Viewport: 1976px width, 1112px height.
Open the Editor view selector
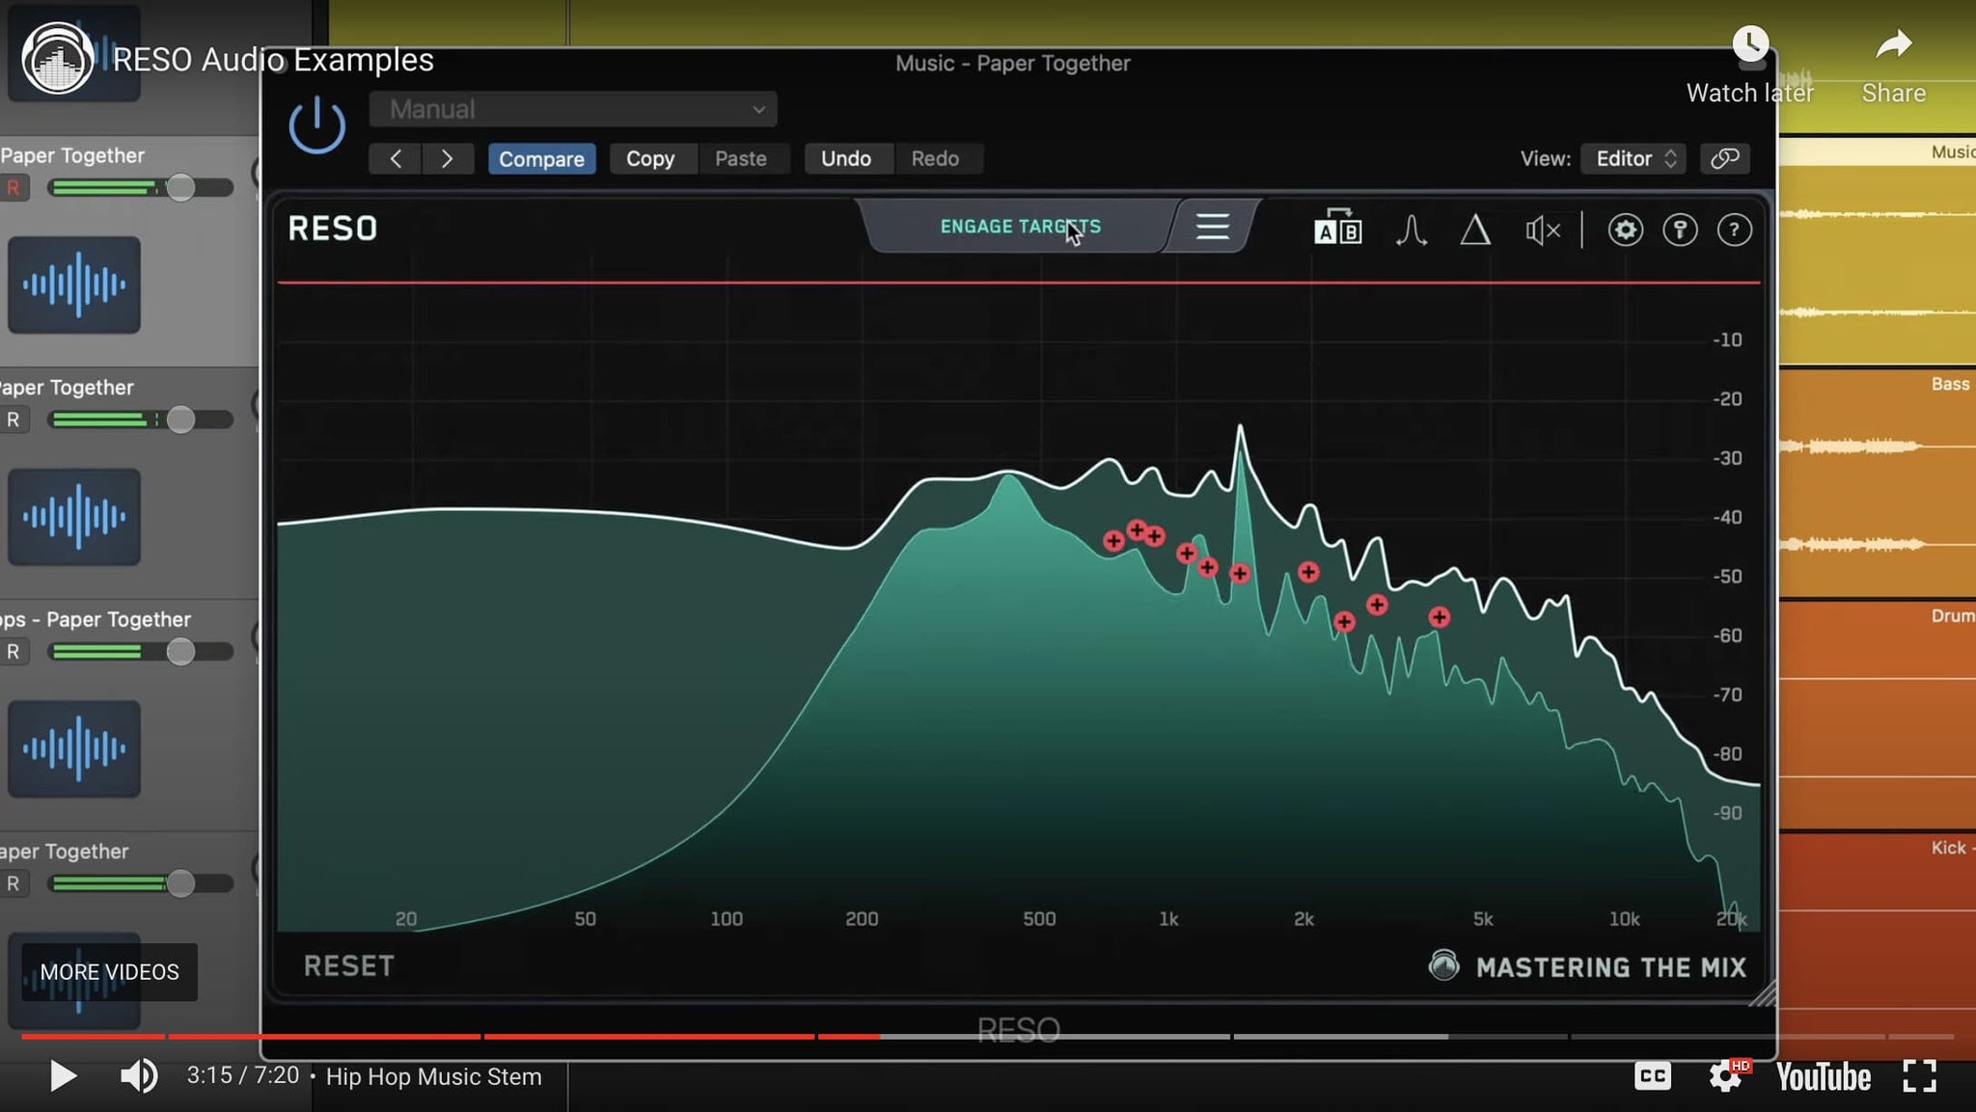1632,158
